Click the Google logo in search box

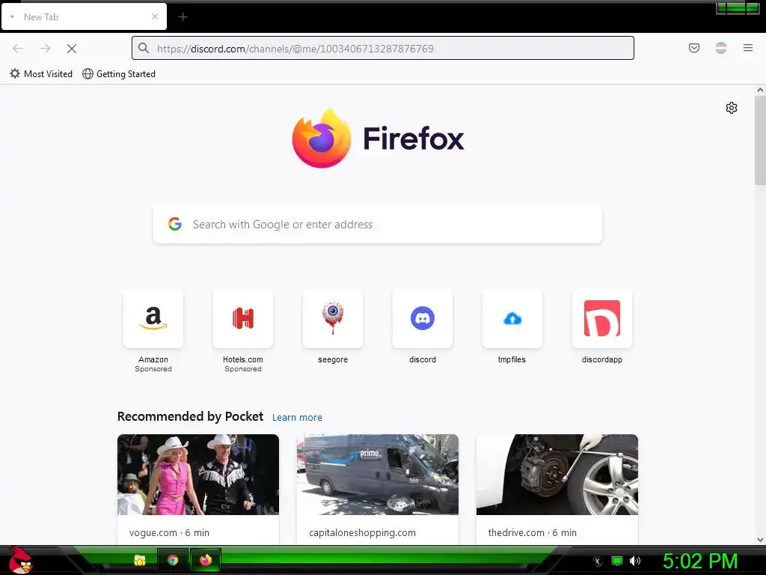(175, 224)
